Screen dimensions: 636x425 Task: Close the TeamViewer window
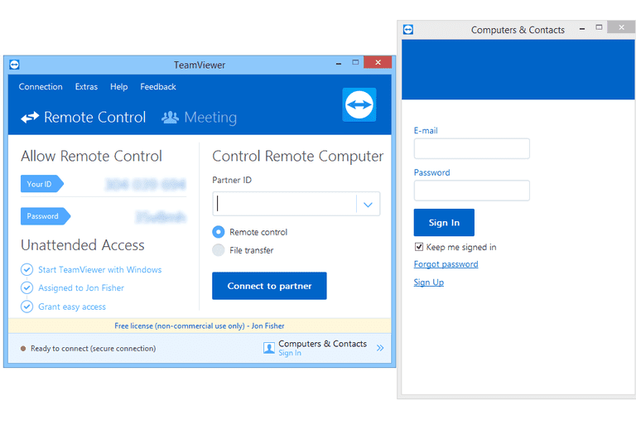pyautogui.click(x=378, y=62)
